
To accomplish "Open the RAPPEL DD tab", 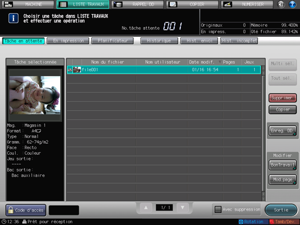I will 138,4.
